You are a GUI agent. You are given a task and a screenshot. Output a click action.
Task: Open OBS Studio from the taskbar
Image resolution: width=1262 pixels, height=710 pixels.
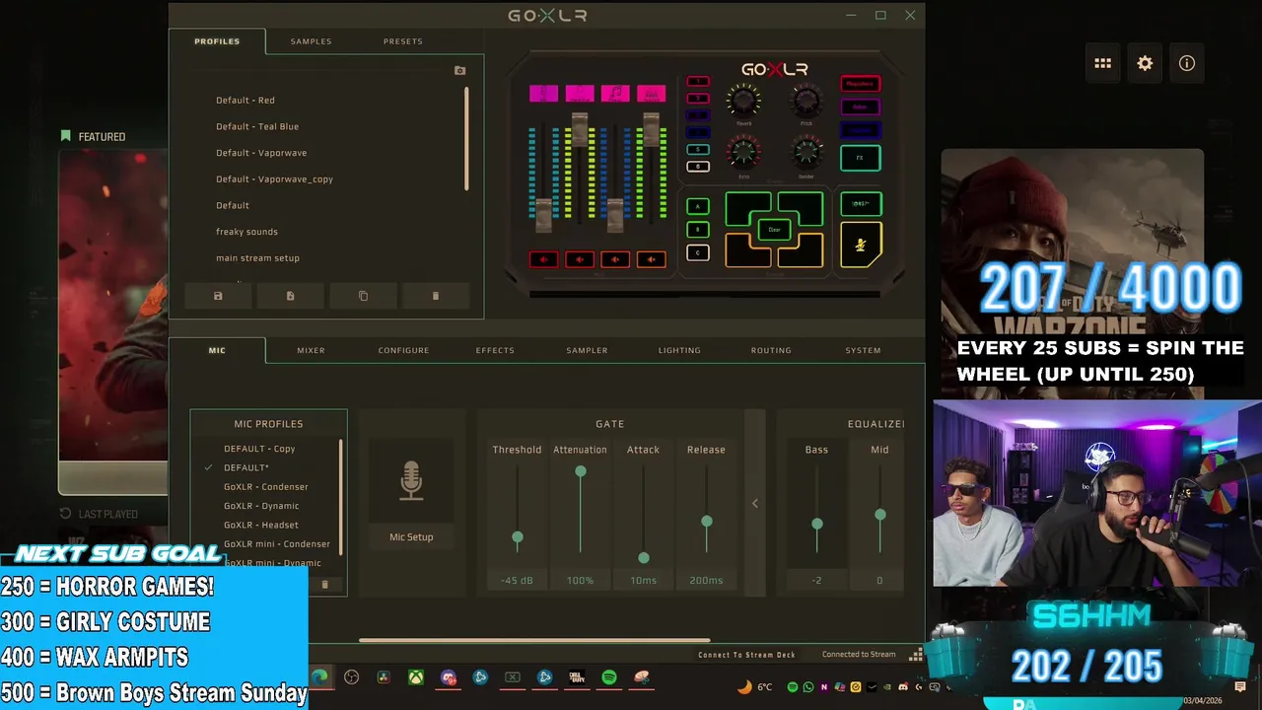[351, 677]
